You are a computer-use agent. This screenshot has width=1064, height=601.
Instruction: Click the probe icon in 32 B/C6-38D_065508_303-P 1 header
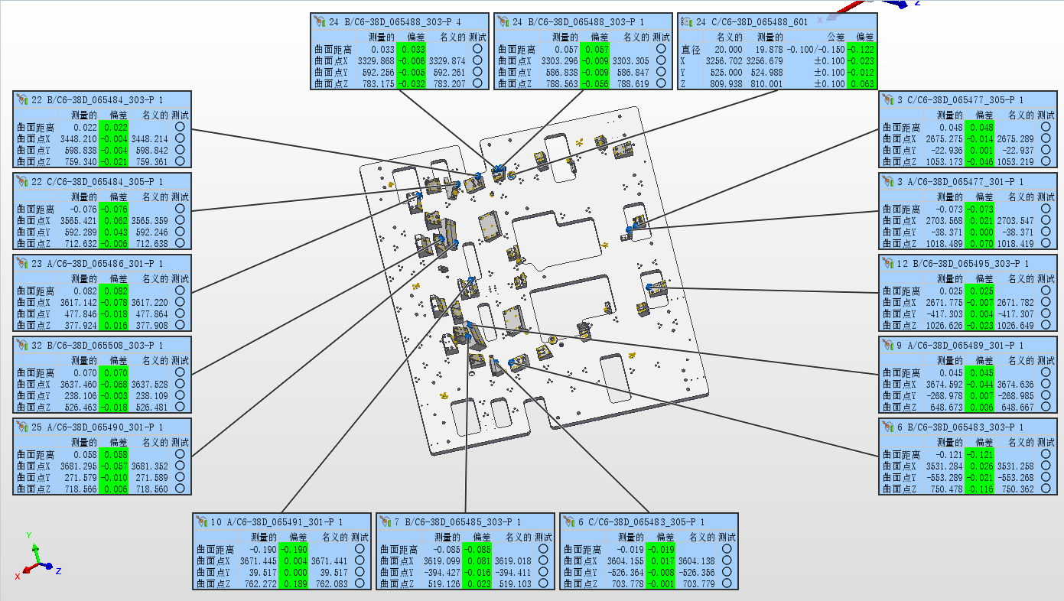[x=22, y=346]
